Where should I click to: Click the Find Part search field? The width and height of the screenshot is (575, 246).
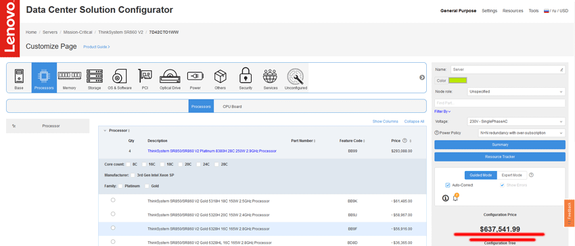[500, 103]
